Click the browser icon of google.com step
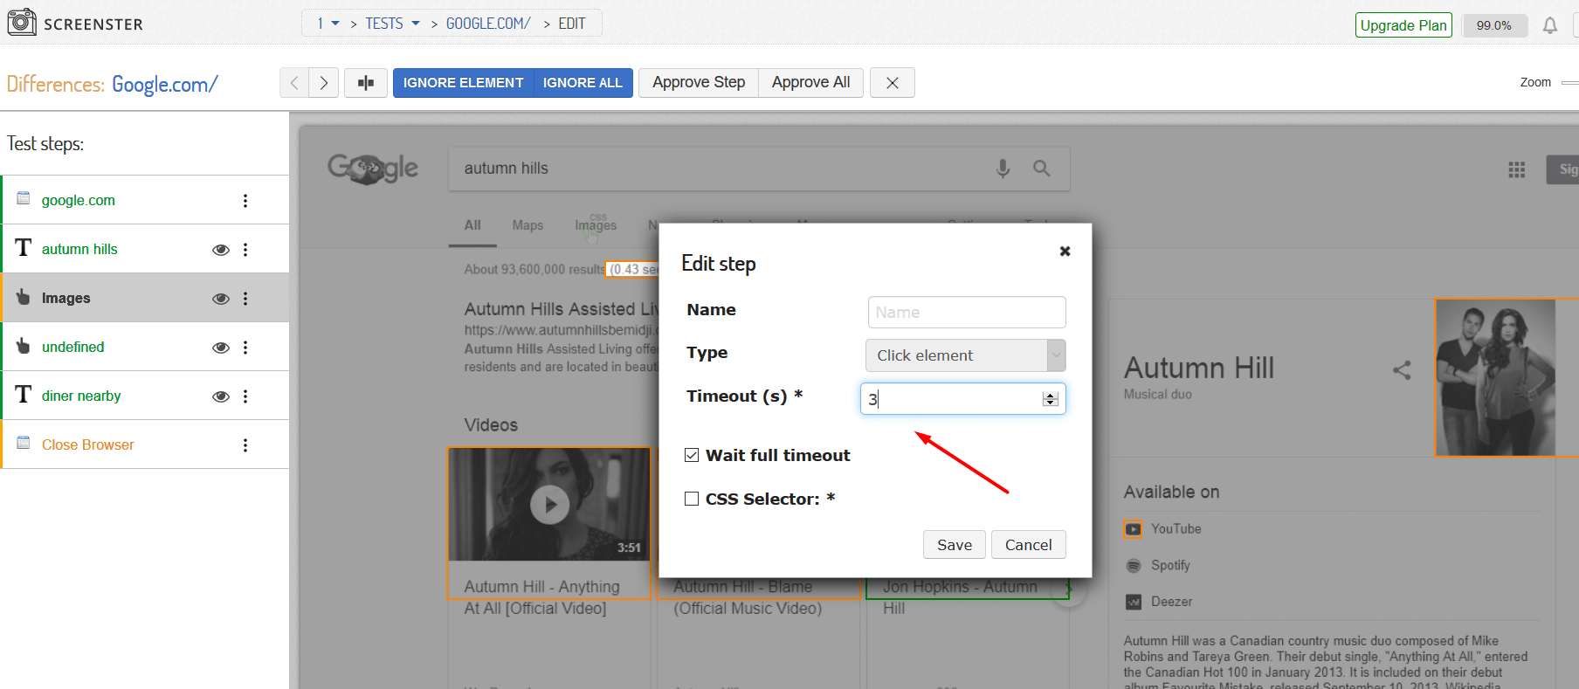This screenshot has height=689, width=1579. pyautogui.click(x=24, y=198)
